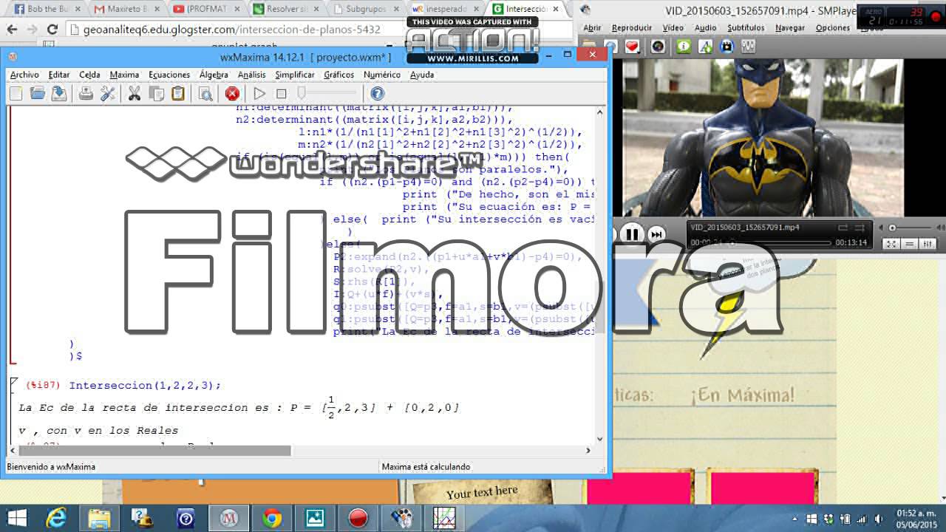The image size is (946, 532).
Task: Toggle SMPlayer's repeat icon
Action: point(843,228)
